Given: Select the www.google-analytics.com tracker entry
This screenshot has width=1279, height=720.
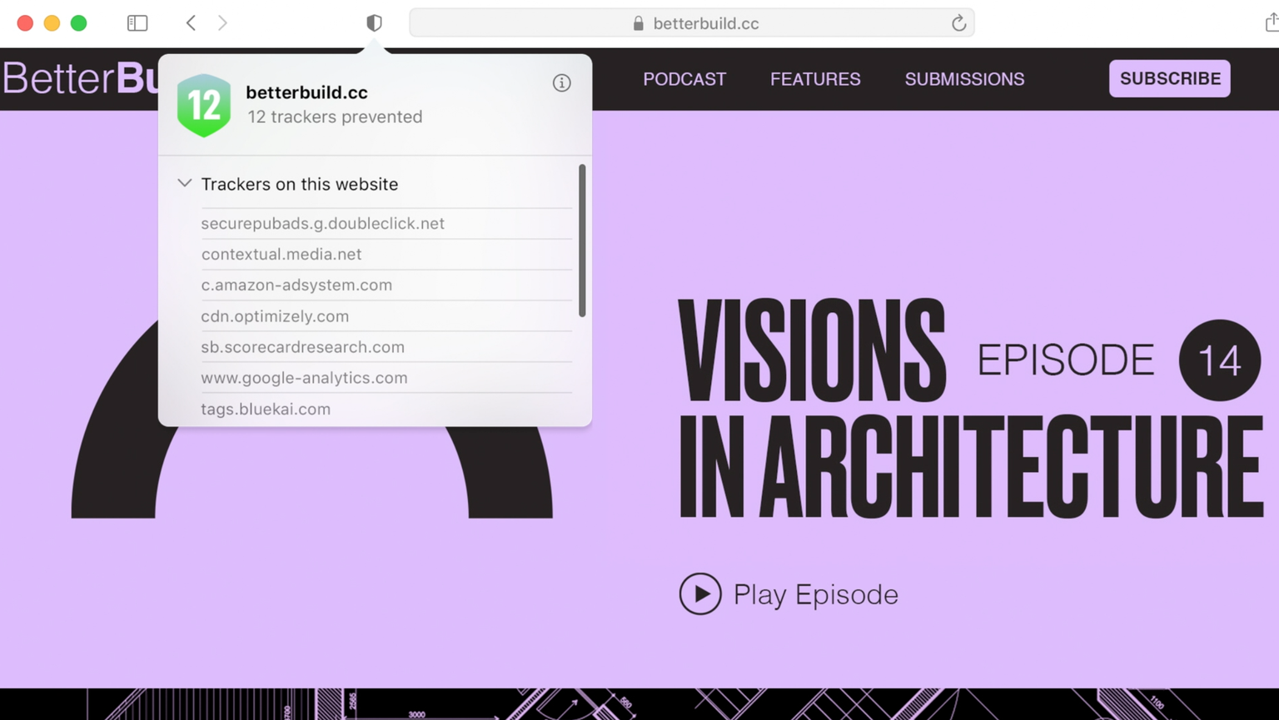Looking at the screenshot, I should pos(304,378).
